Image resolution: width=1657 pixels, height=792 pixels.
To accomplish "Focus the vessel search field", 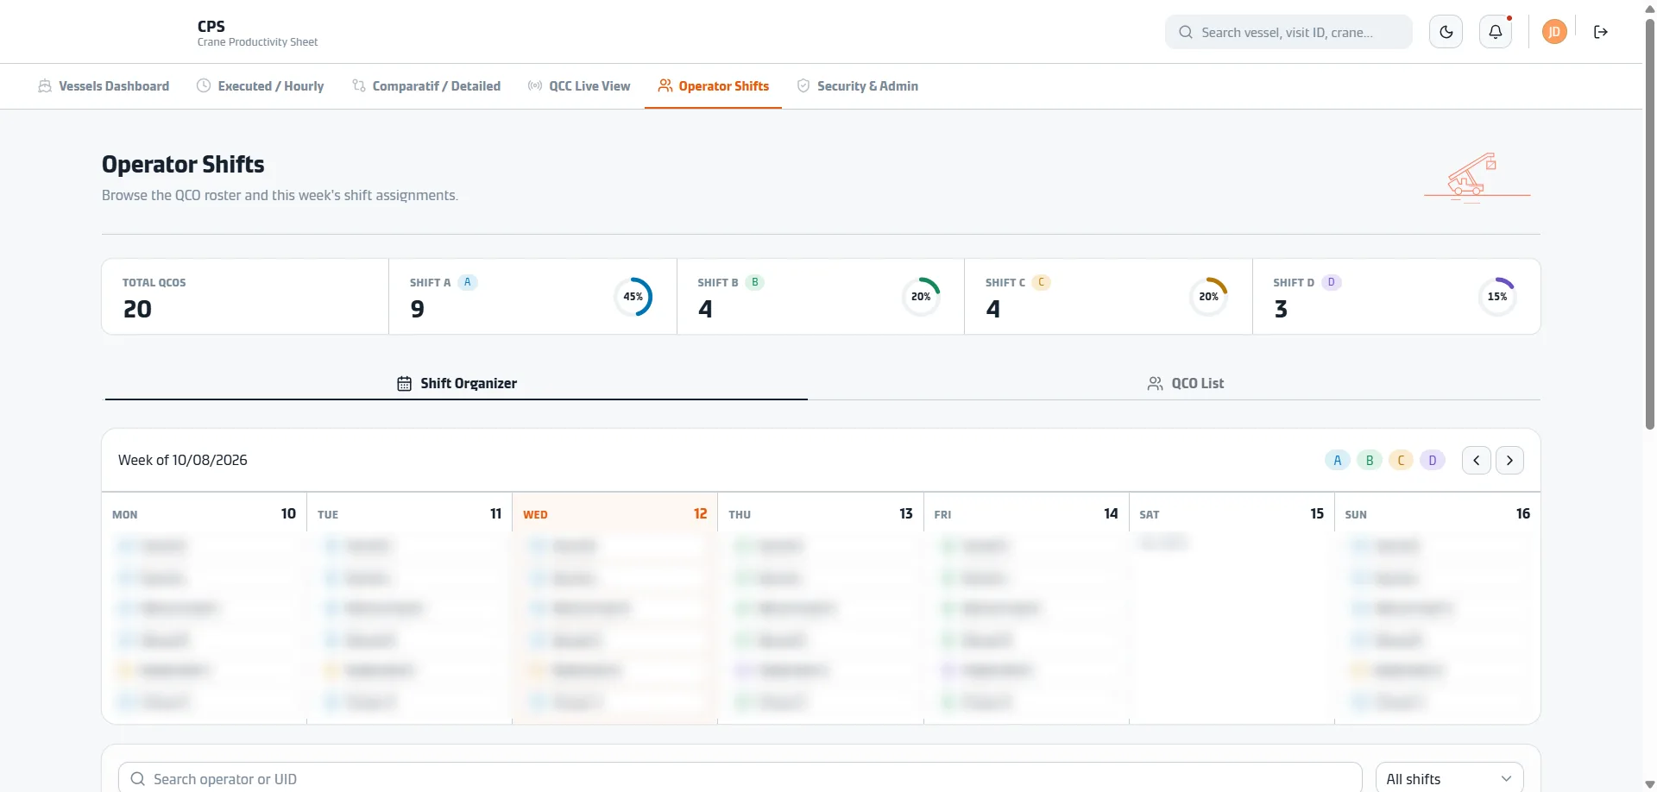I will 1288,32.
